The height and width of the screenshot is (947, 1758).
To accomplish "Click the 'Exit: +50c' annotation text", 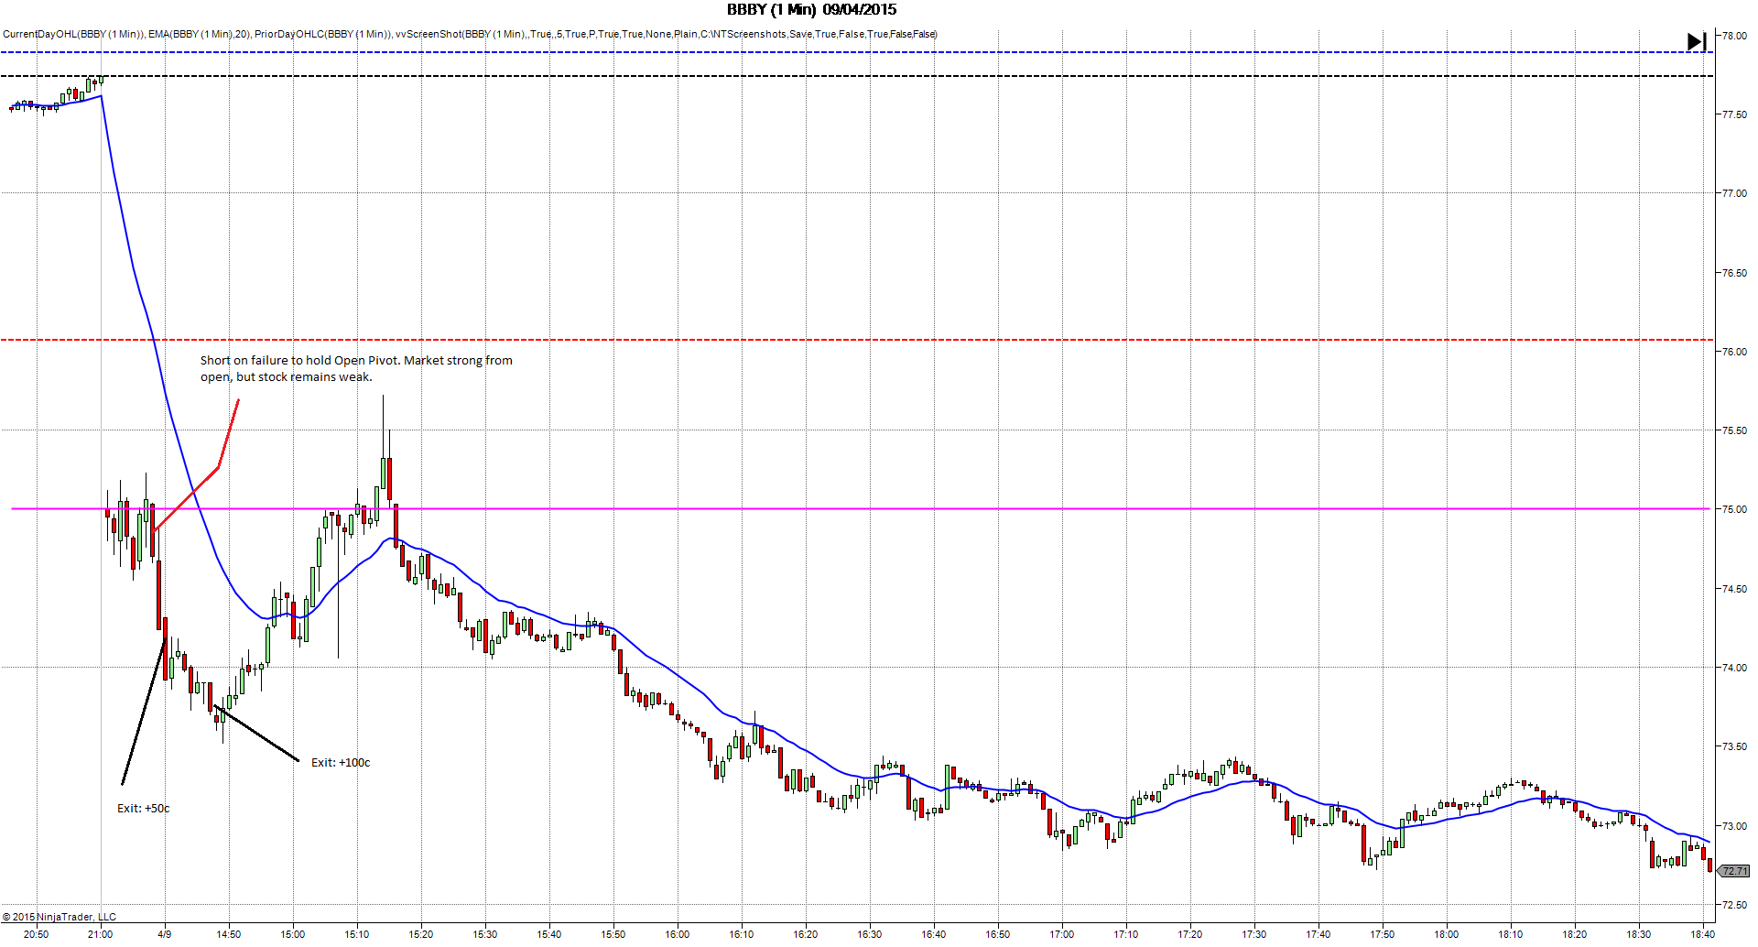I will point(144,808).
